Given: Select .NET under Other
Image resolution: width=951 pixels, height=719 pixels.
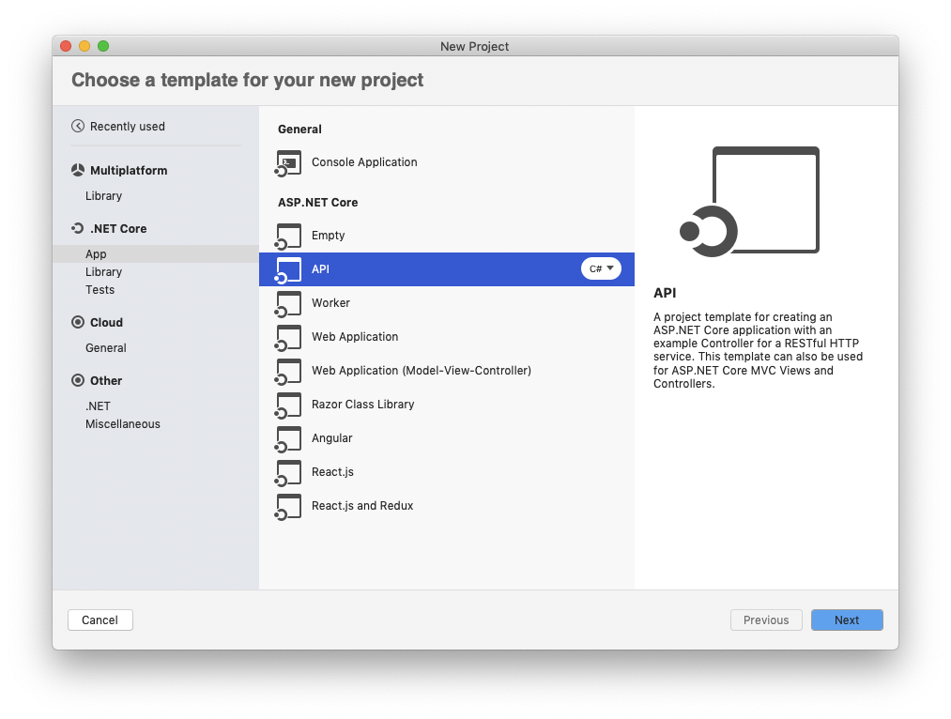Looking at the screenshot, I should [x=99, y=406].
